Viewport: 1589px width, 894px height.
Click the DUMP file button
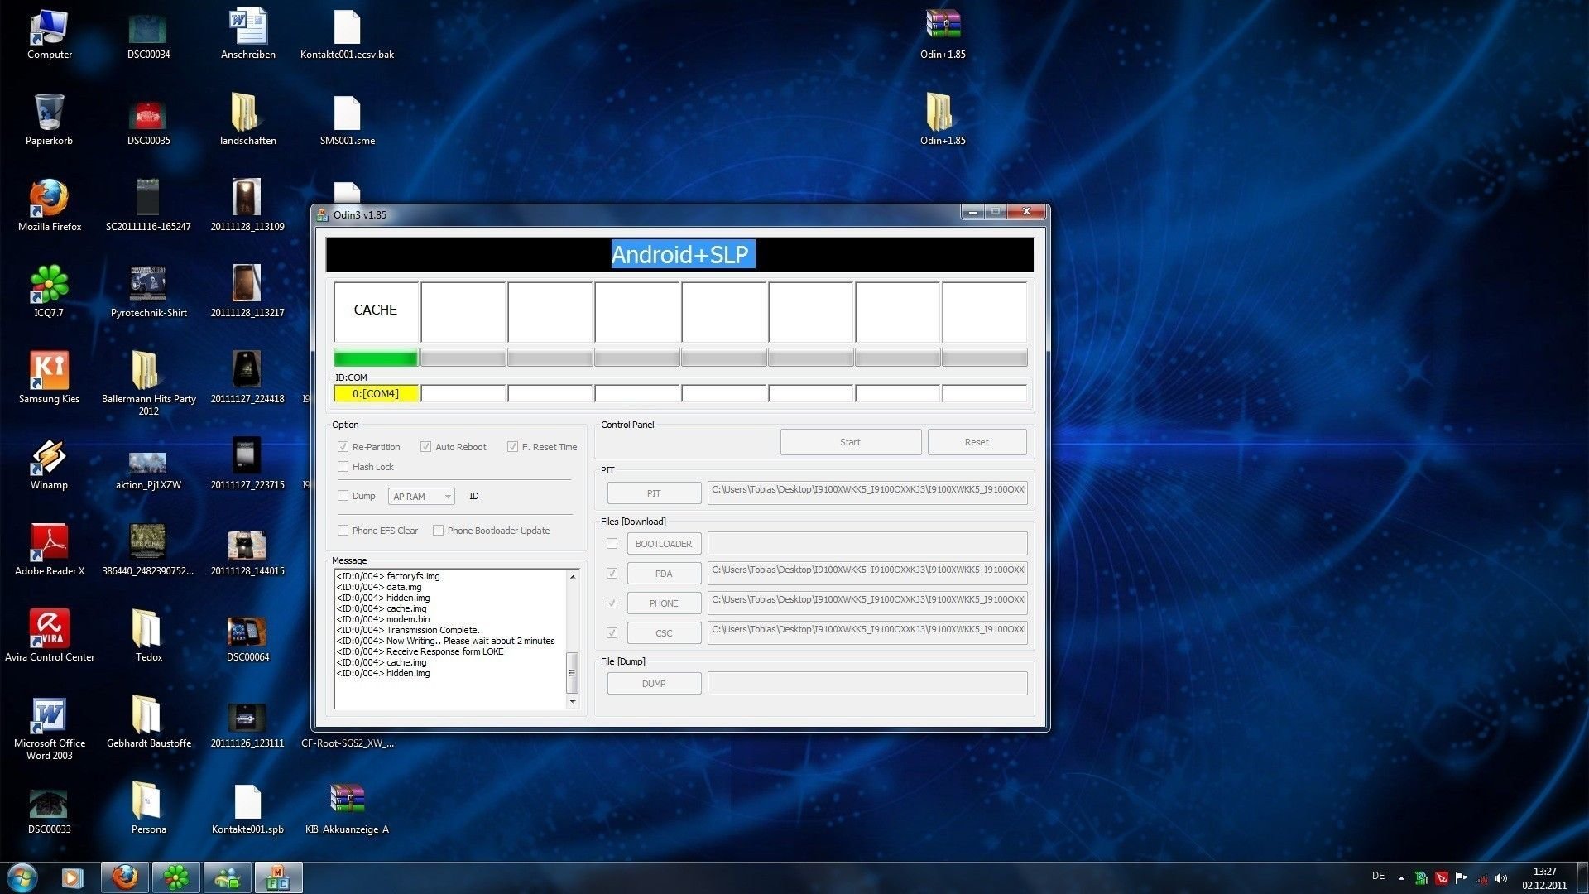[x=654, y=684]
